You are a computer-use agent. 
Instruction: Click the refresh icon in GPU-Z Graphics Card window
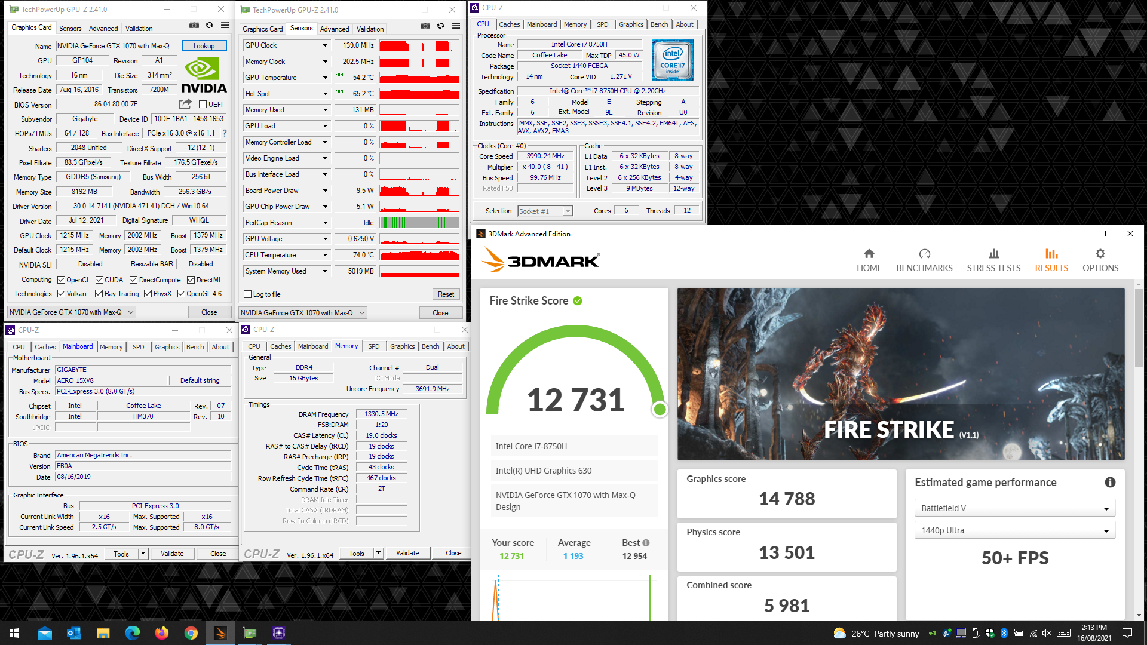point(210,26)
